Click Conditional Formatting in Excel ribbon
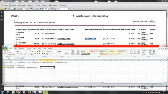Screen dimensions: 168x94 [73, 53]
